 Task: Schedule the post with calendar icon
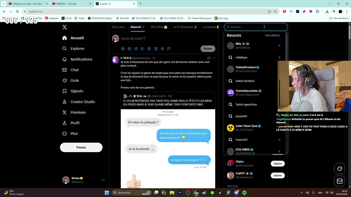point(156,49)
